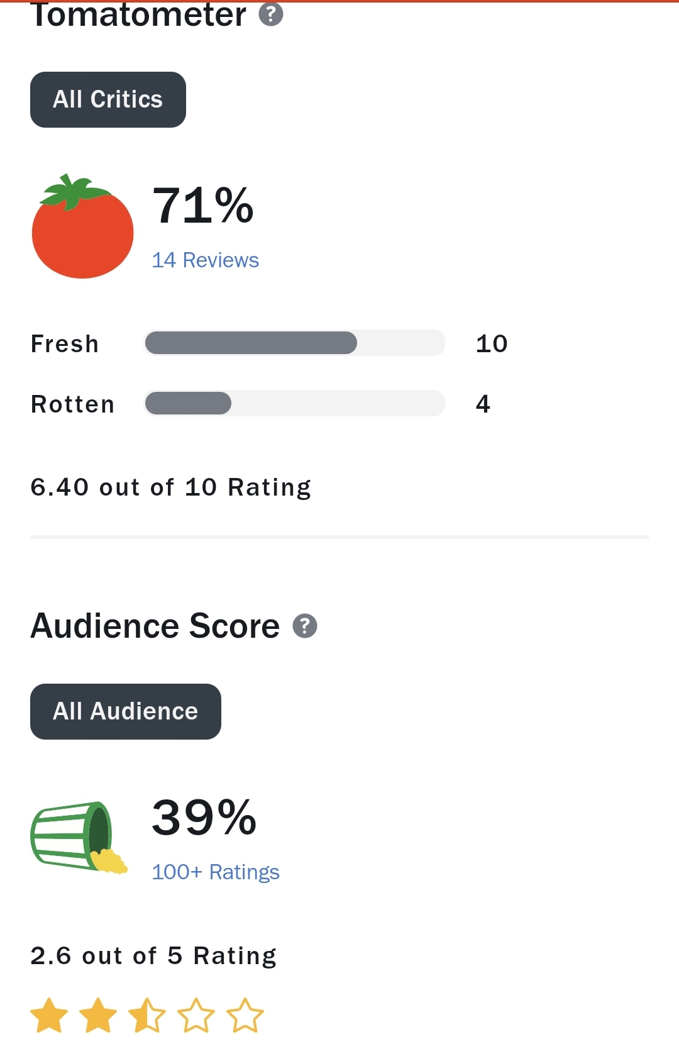Image resolution: width=679 pixels, height=1061 pixels.
Task: Select the All Critics filter button
Action: (x=108, y=99)
